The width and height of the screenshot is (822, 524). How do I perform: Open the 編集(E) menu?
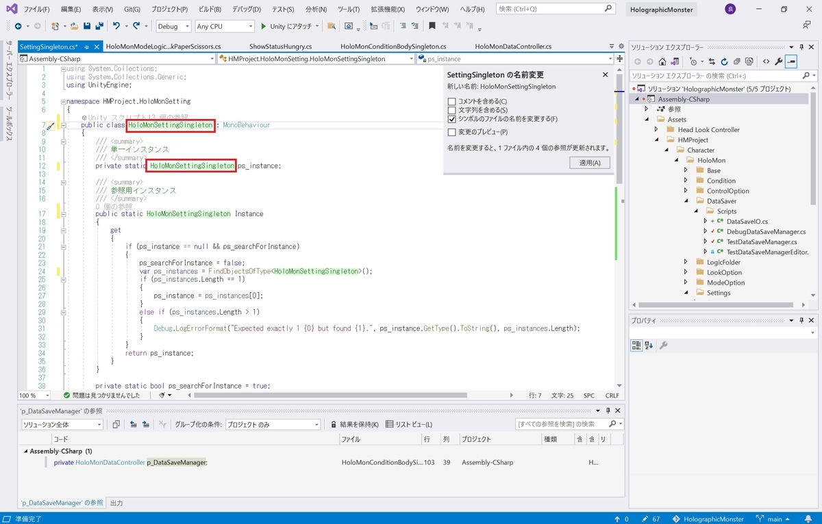(x=71, y=10)
